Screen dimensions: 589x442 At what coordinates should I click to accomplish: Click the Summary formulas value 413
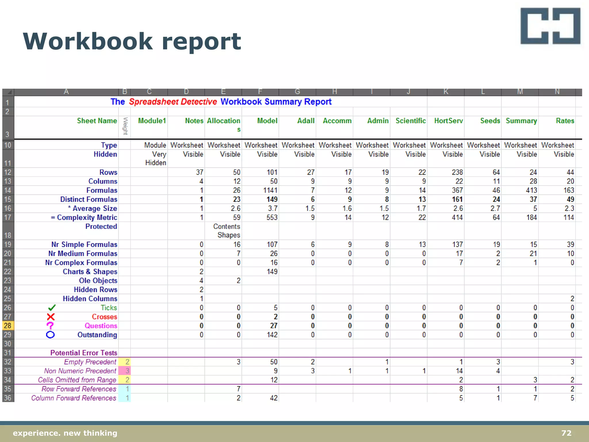click(x=531, y=190)
